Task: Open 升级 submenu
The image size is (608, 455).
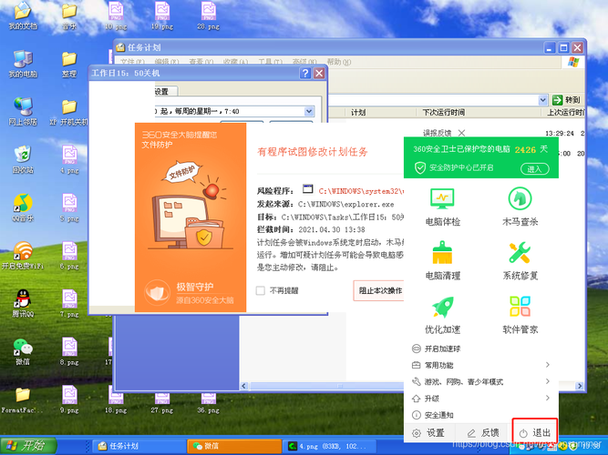Action: pyautogui.click(x=480, y=398)
